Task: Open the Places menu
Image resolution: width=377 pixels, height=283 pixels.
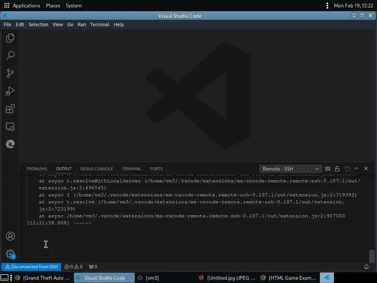Action: click(53, 6)
